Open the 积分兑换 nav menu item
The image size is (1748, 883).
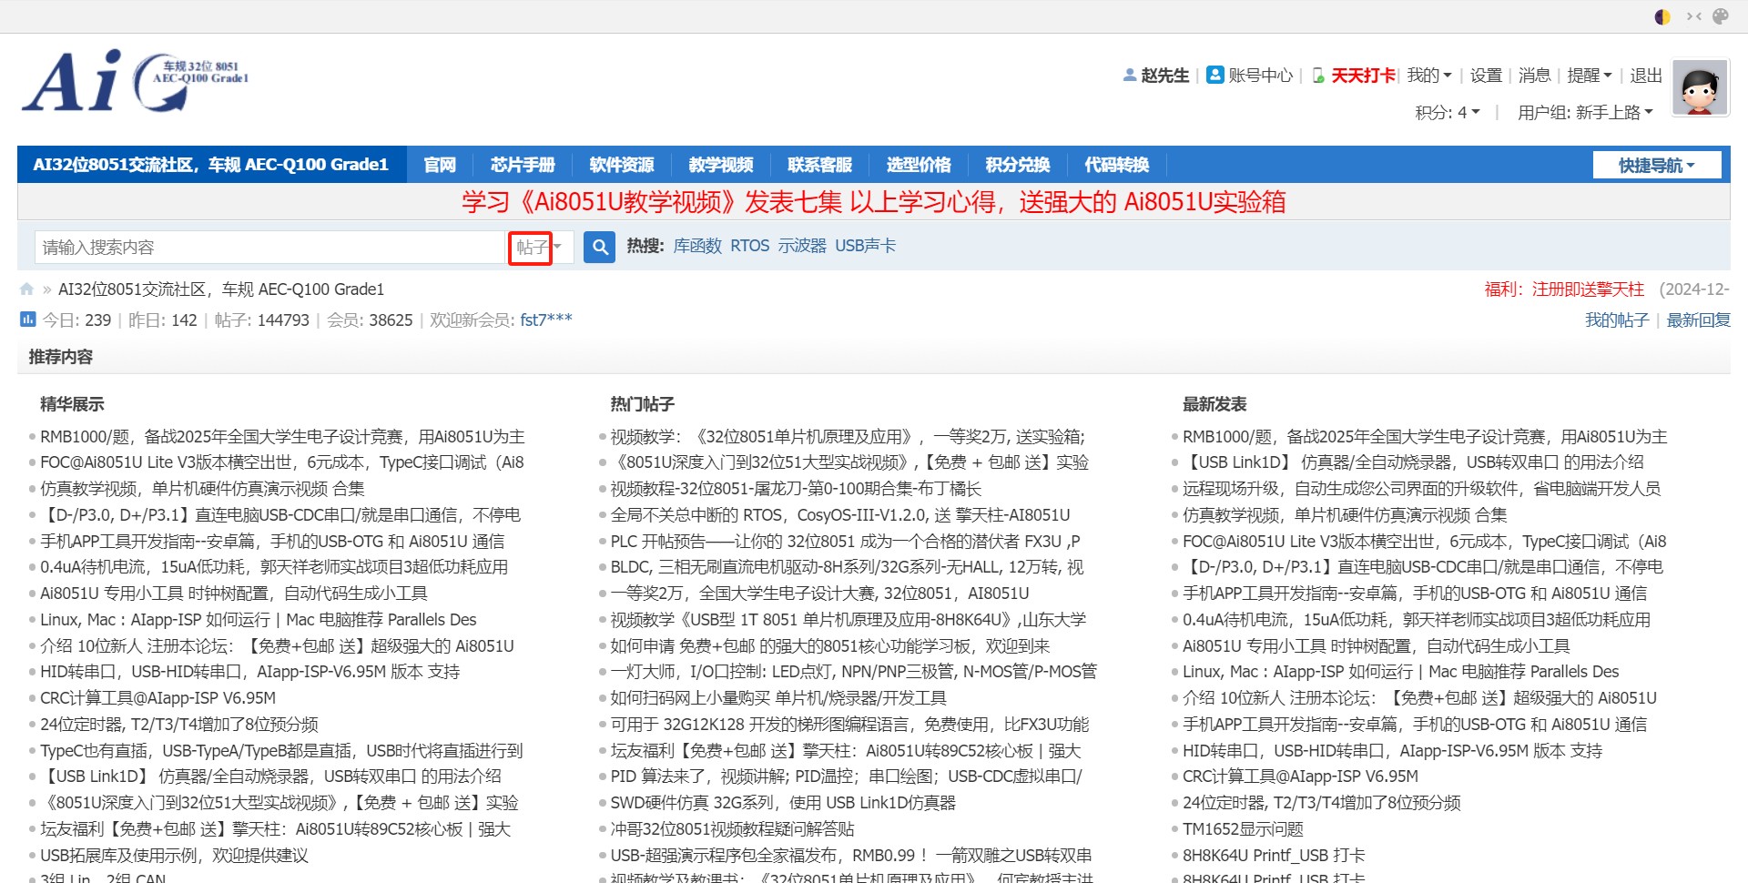[x=1018, y=165]
